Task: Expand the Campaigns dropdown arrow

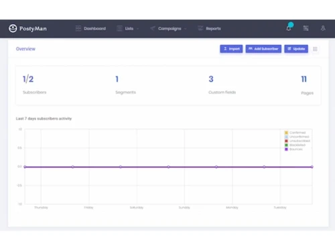Action: click(x=185, y=29)
